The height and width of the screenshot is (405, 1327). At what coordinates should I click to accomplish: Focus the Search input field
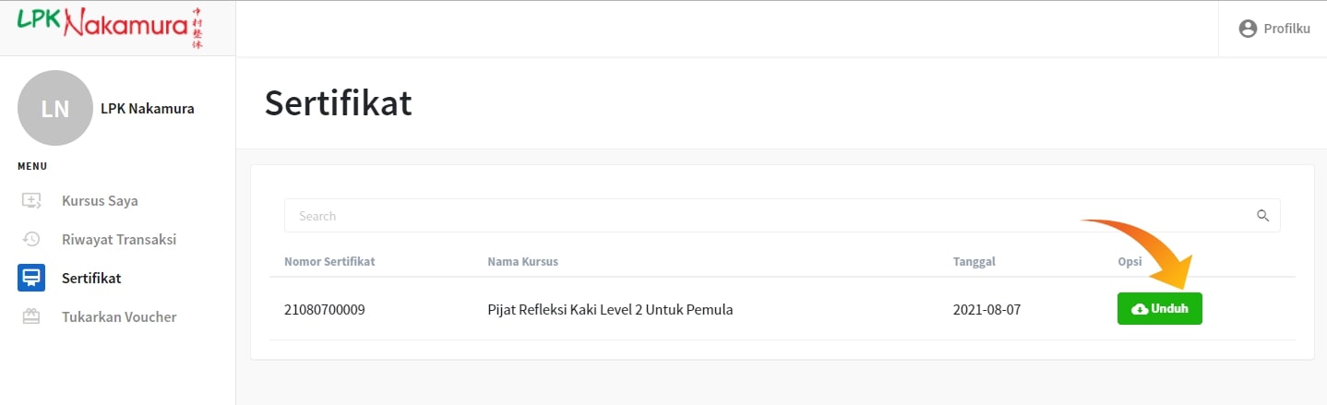point(766,216)
